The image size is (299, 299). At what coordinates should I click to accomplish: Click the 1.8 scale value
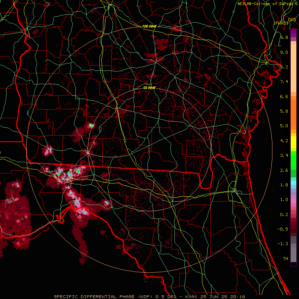coord(284,185)
